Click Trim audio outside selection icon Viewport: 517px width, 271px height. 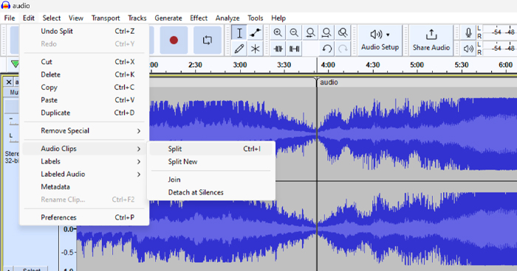278,49
